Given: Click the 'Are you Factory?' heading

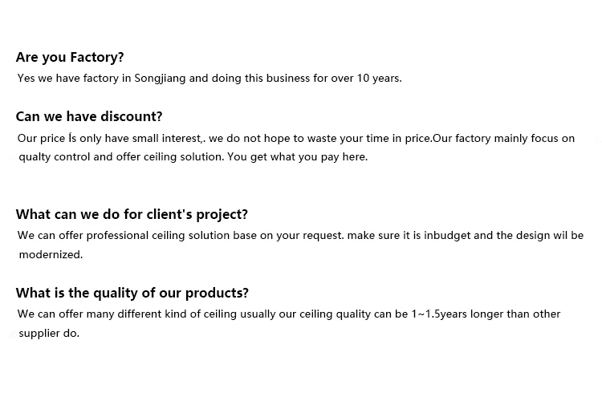Looking at the screenshot, I should tap(70, 57).
